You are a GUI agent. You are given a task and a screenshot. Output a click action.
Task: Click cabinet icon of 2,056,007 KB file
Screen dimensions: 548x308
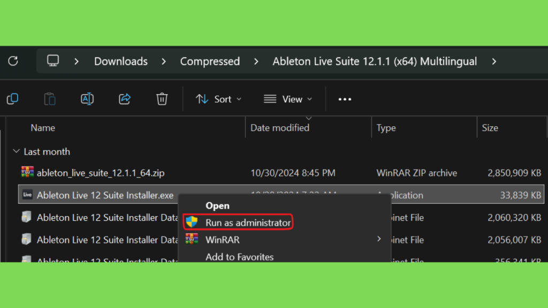[27, 239]
